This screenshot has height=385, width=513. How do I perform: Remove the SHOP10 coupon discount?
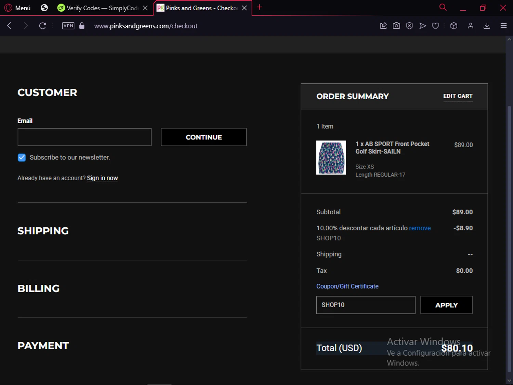[x=420, y=228]
